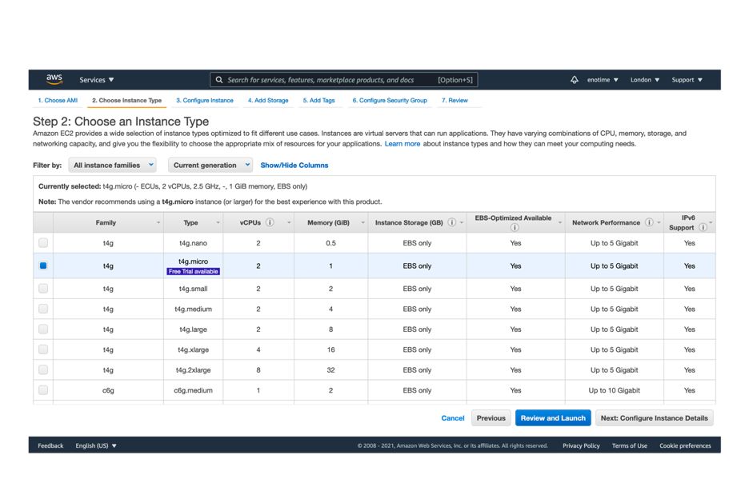Click the Free Trial available badge
The width and height of the screenshot is (749, 491).
click(193, 272)
